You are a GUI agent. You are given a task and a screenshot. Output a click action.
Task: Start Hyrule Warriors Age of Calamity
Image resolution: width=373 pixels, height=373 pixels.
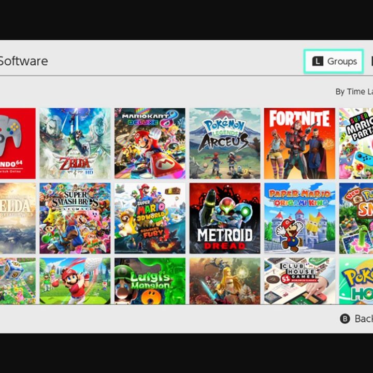225,281
